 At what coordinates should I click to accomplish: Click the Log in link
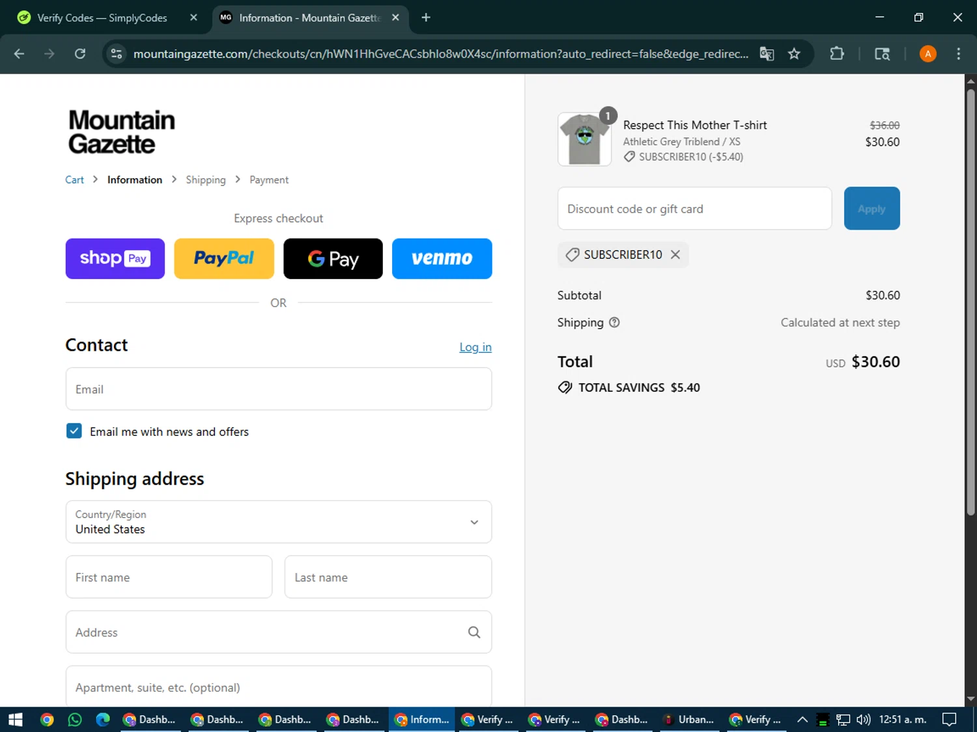475,347
